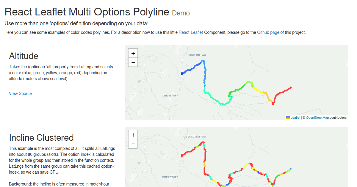357x187 pixels.
Task: Click the Oberstuff label on Altitude map
Action: coord(170,96)
